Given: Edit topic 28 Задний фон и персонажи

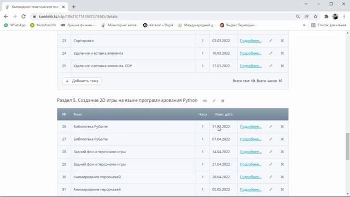Looking at the screenshot, I should 271,152.
